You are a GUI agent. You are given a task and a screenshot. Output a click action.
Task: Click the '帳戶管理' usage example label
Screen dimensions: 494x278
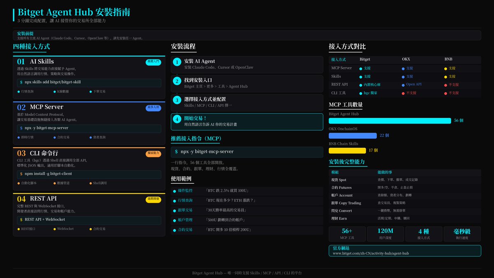pos(185,220)
